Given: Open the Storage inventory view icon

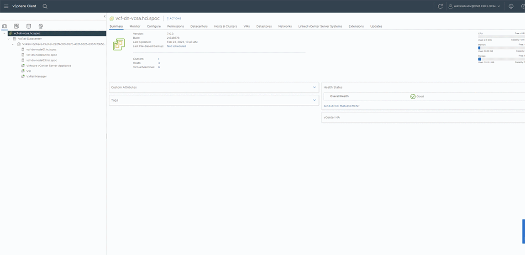Looking at the screenshot, I should [x=29, y=26].
